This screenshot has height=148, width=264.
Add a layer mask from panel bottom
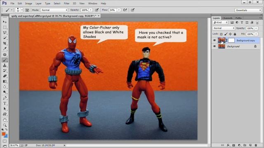pyautogui.click(x=234, y=145)
